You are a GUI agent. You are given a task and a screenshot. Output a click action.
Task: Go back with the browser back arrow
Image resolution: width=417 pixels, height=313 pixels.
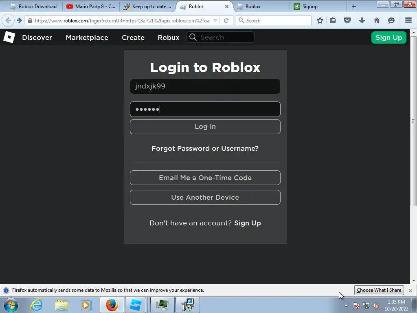[x=8, y=20]
